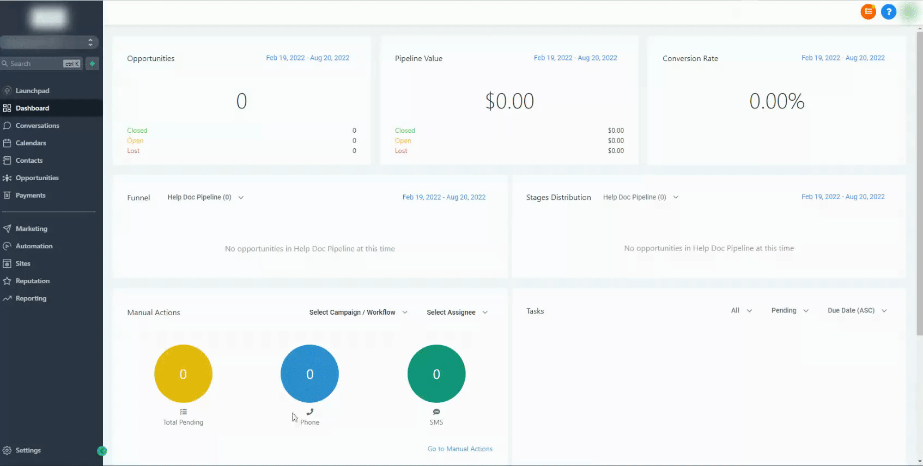Viewport: 923px width, 466px height.
Task: Click the Tasks heading
Action: pos(535,311)
